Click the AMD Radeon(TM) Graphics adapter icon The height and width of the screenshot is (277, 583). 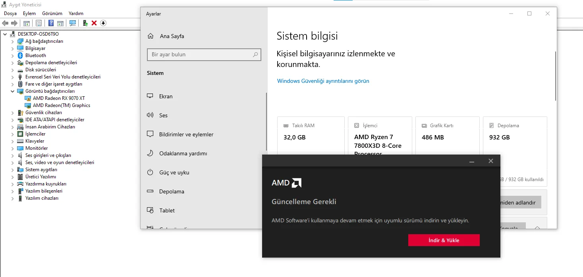[x=28, y=105]
